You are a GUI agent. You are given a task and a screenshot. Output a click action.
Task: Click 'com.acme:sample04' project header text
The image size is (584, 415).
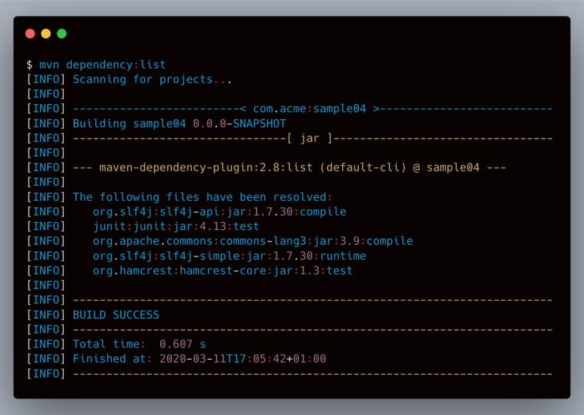click(310, 109)
